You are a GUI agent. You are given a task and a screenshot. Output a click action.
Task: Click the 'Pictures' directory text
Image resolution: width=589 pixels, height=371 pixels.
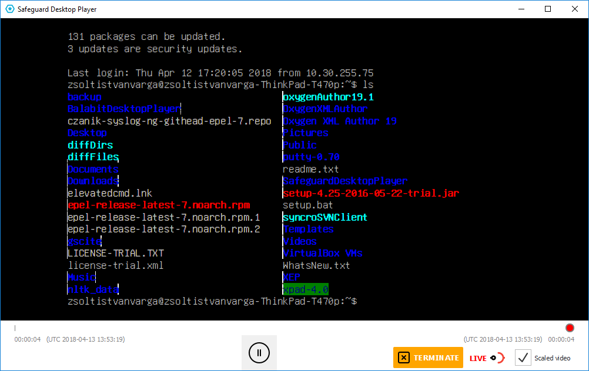[x=306, y=133]
